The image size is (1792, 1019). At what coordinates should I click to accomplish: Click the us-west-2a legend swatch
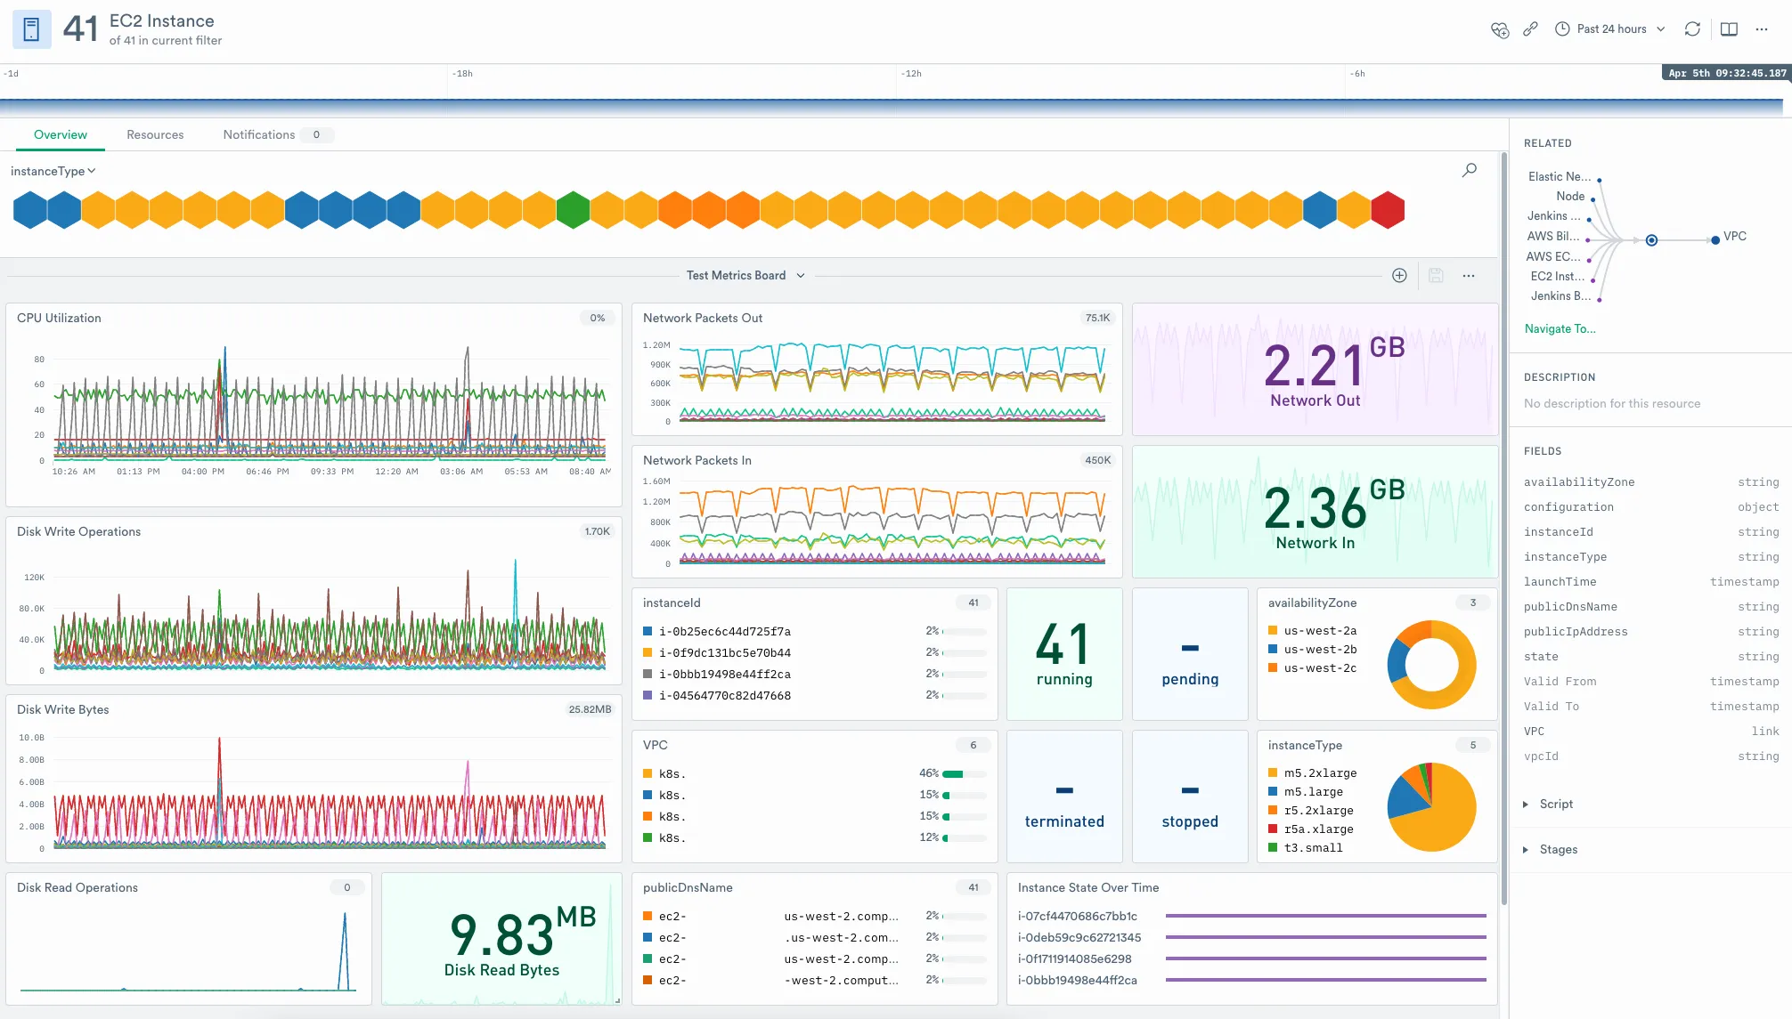pyautogui.click(x=1273, y=631)
